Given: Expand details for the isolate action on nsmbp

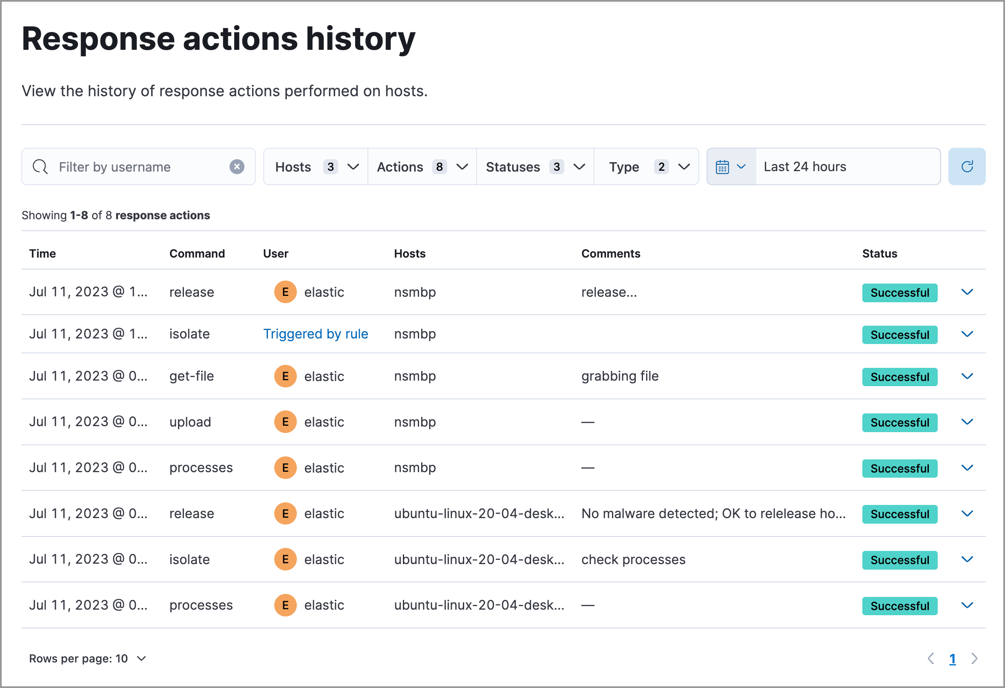Looking at the screenshot, I should (968, 334).
